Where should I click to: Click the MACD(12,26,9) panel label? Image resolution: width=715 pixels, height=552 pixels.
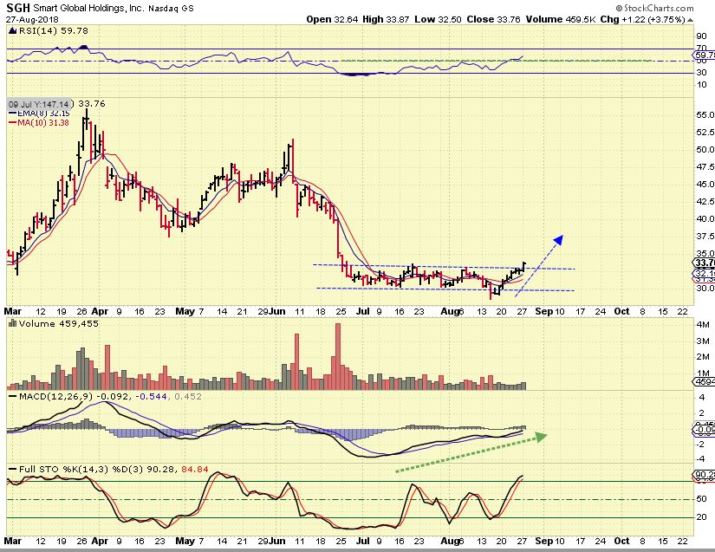(55, 397)
